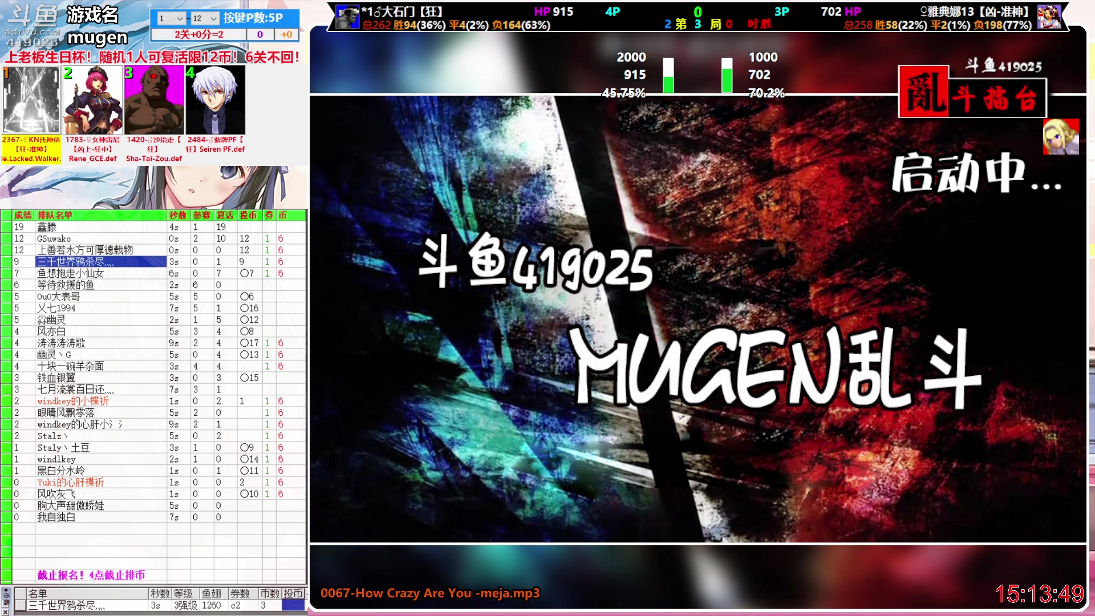The width and height of the screenshot is (1095, 616).
Task: Click the purple 0 score box
Action: (260, 34)
